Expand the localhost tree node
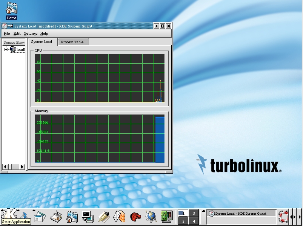 coord(6,49)
